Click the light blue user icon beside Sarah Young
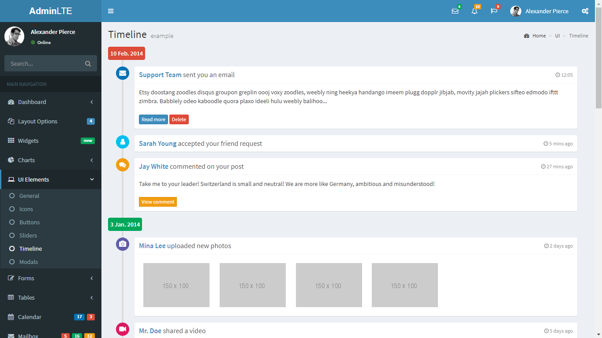602x338 pixels. 122,142
